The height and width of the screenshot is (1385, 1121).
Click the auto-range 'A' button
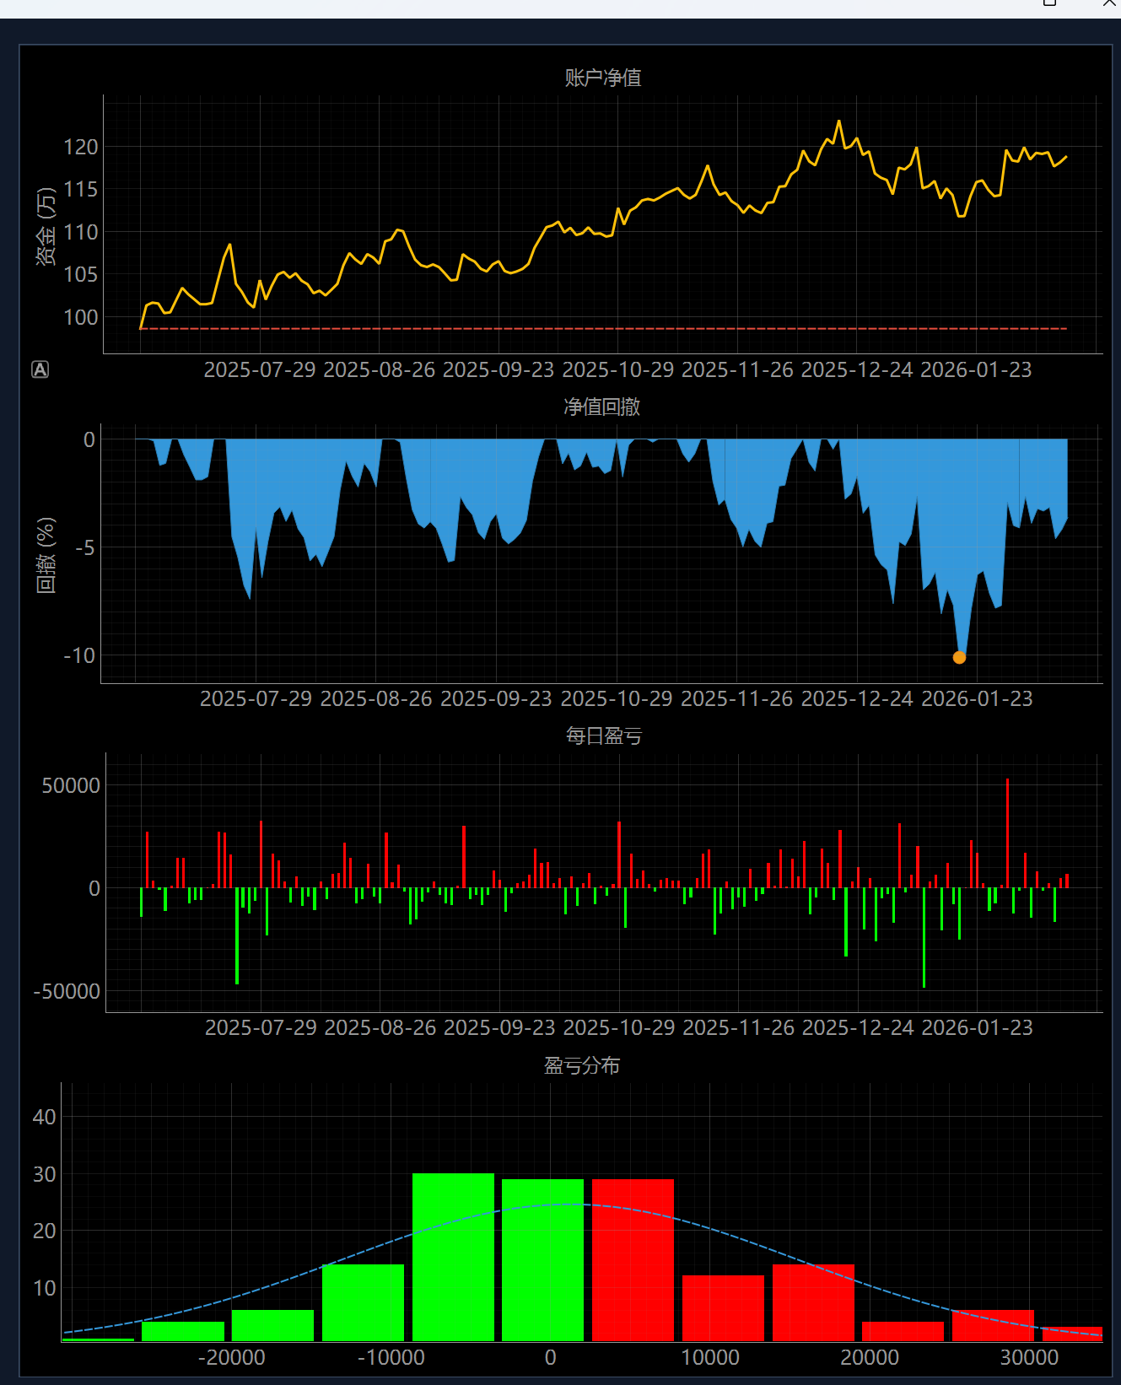[40, 369]
